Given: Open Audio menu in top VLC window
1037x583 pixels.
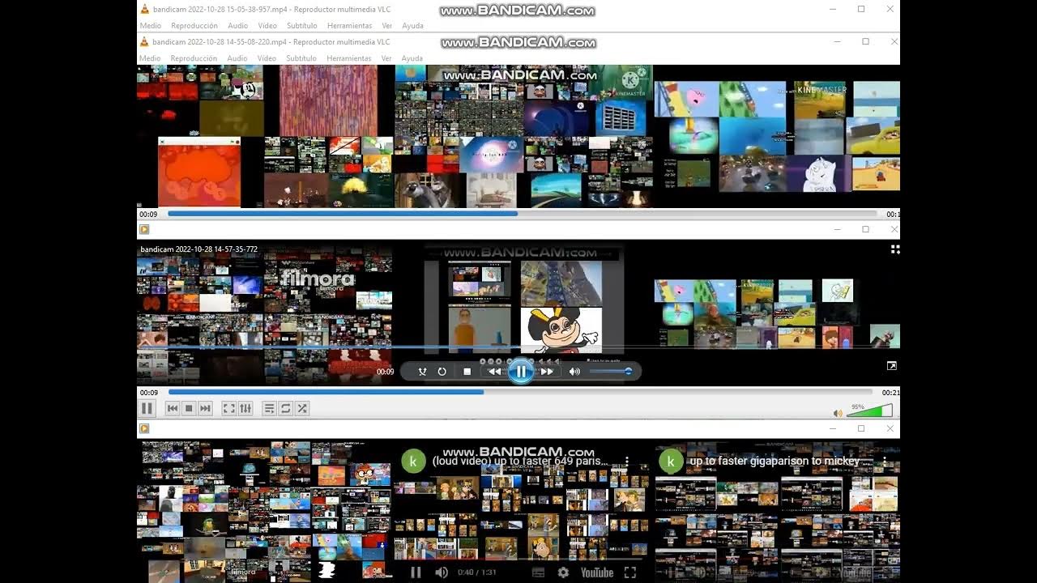Looking at the screenshot, I should tap(237, 26).
